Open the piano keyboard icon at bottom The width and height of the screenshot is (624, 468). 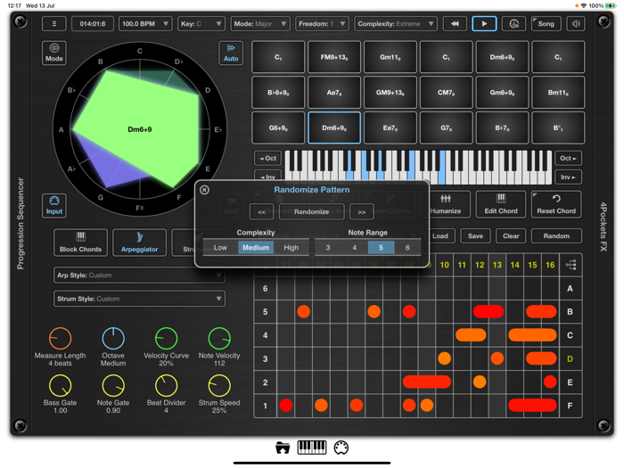[x=311, y=447]
